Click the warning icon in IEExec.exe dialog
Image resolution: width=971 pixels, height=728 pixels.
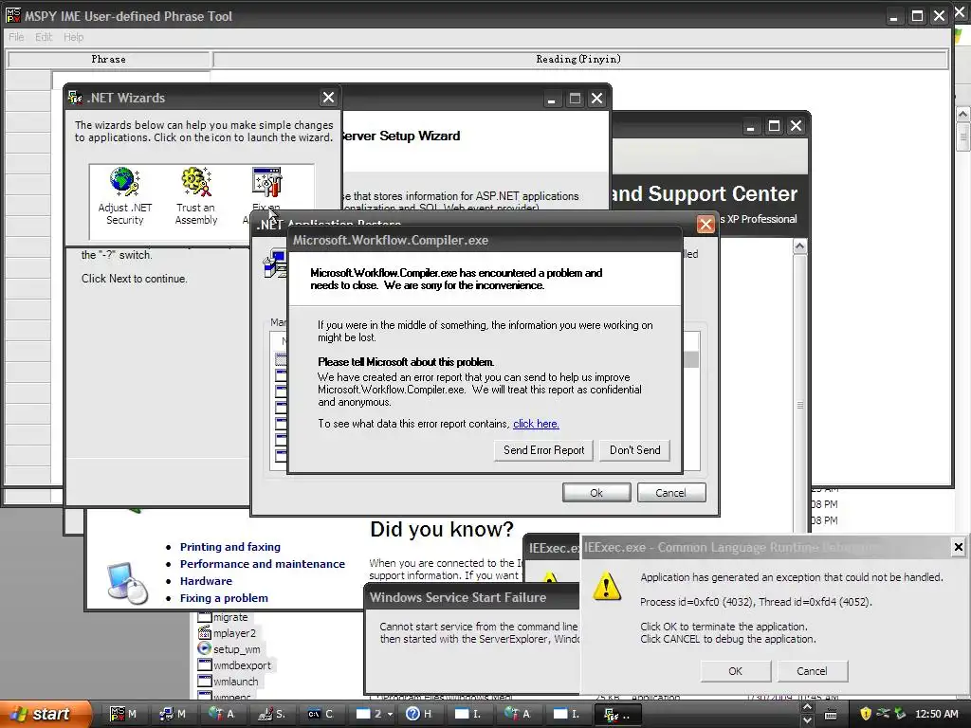click(x=606, y=586)
